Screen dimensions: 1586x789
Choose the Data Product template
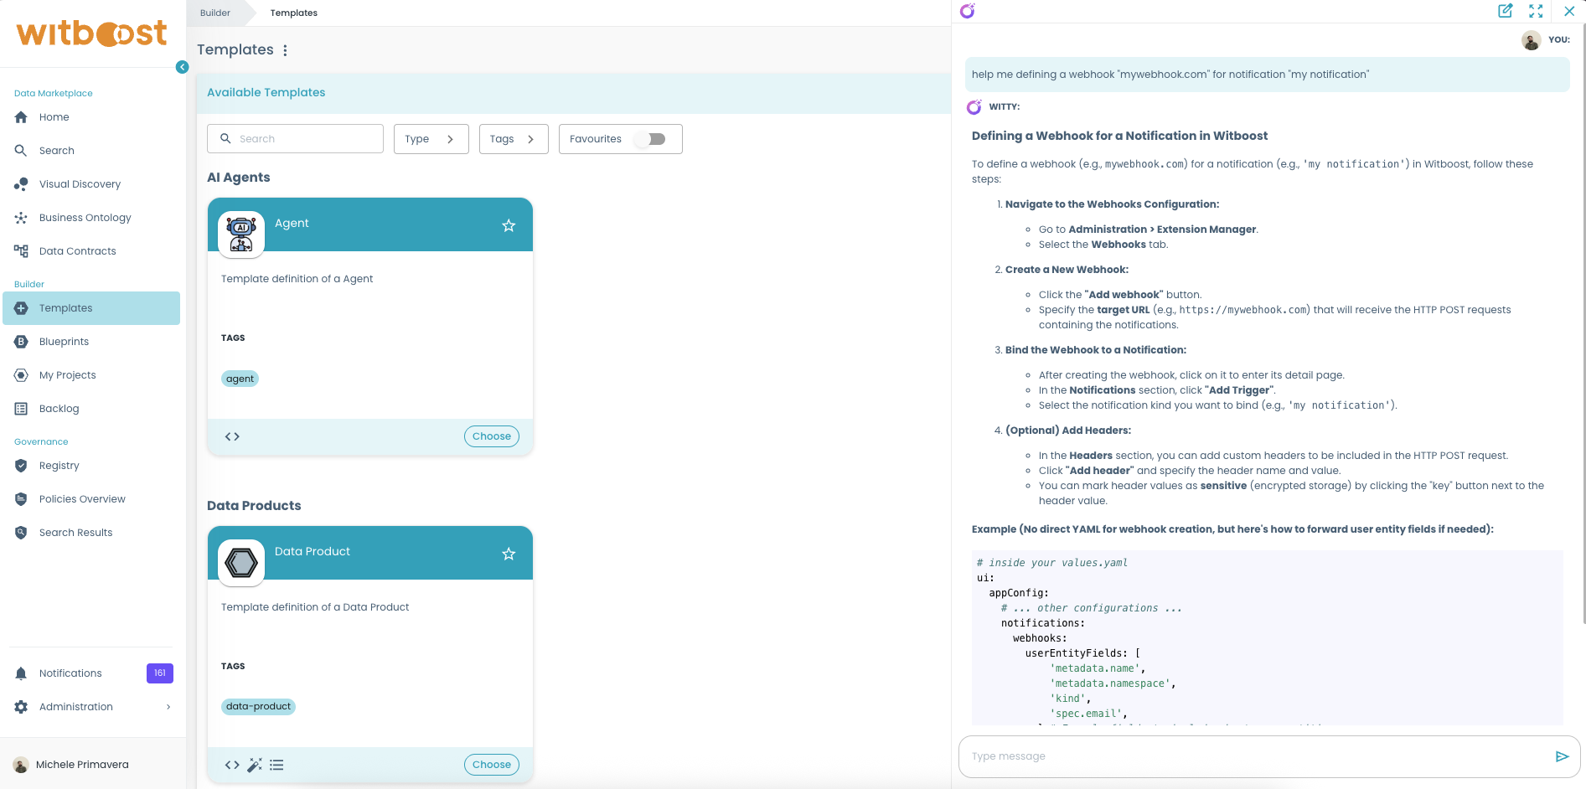pos(491,764)
